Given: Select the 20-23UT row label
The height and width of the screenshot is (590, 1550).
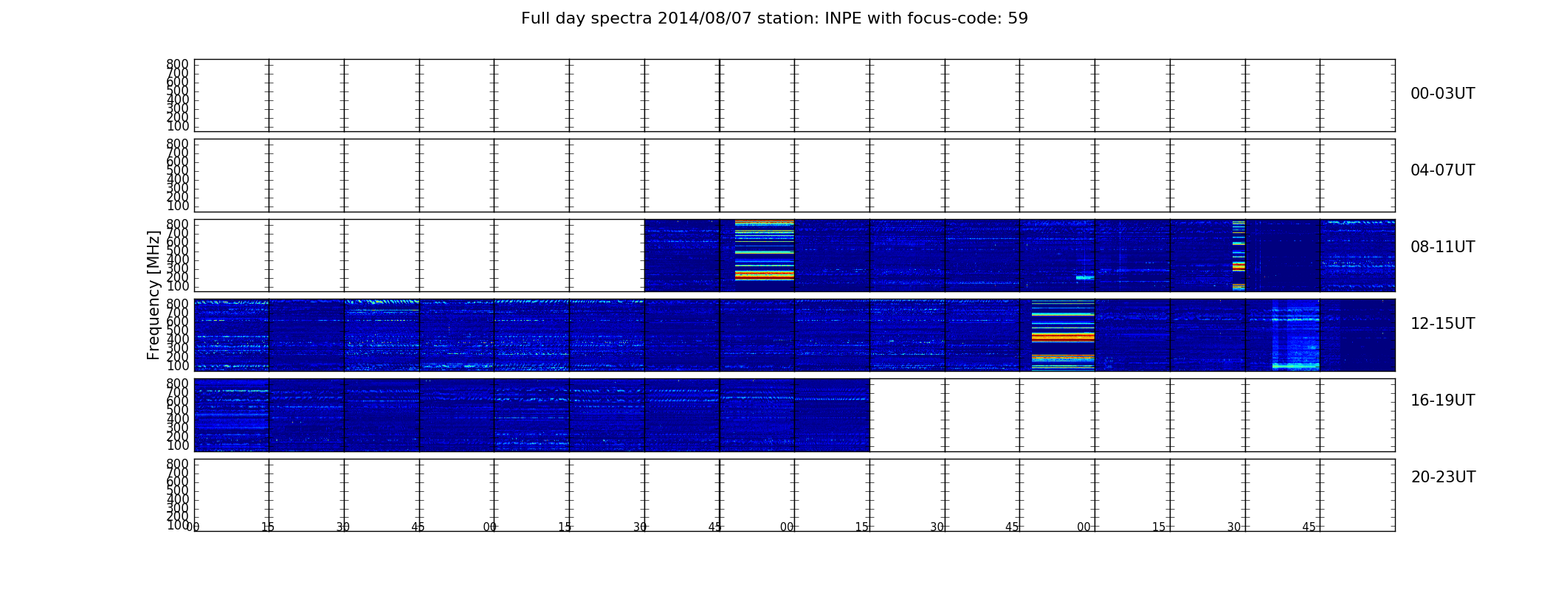Looking at the screenshot, I should pos(1443,477).
